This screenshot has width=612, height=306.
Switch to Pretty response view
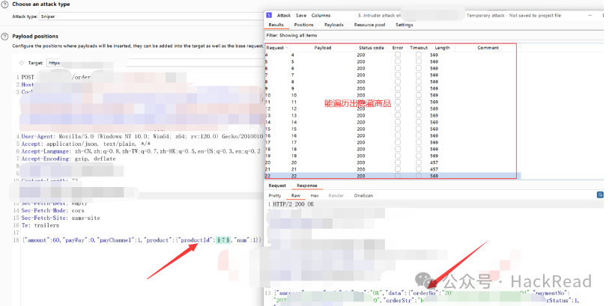click(275, 195)
